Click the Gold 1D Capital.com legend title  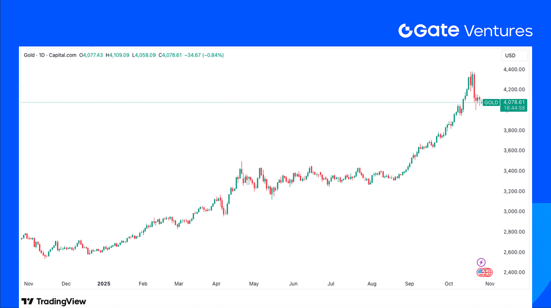50,55
